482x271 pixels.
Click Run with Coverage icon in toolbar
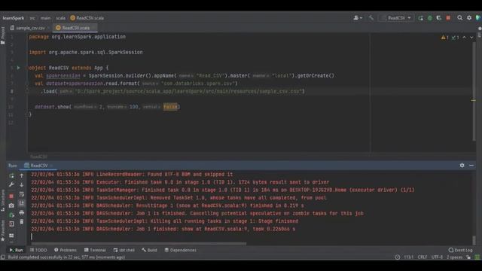(438, 18)
